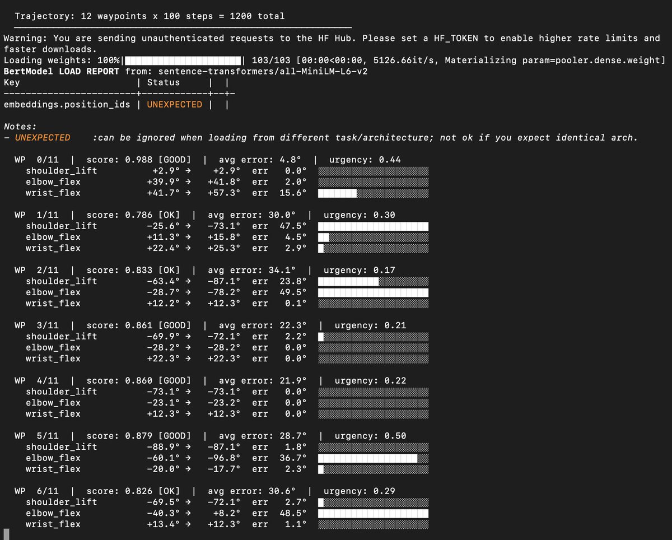Click the '49.5°' error value
Screen dimensions: 672x540
[293, 292]
